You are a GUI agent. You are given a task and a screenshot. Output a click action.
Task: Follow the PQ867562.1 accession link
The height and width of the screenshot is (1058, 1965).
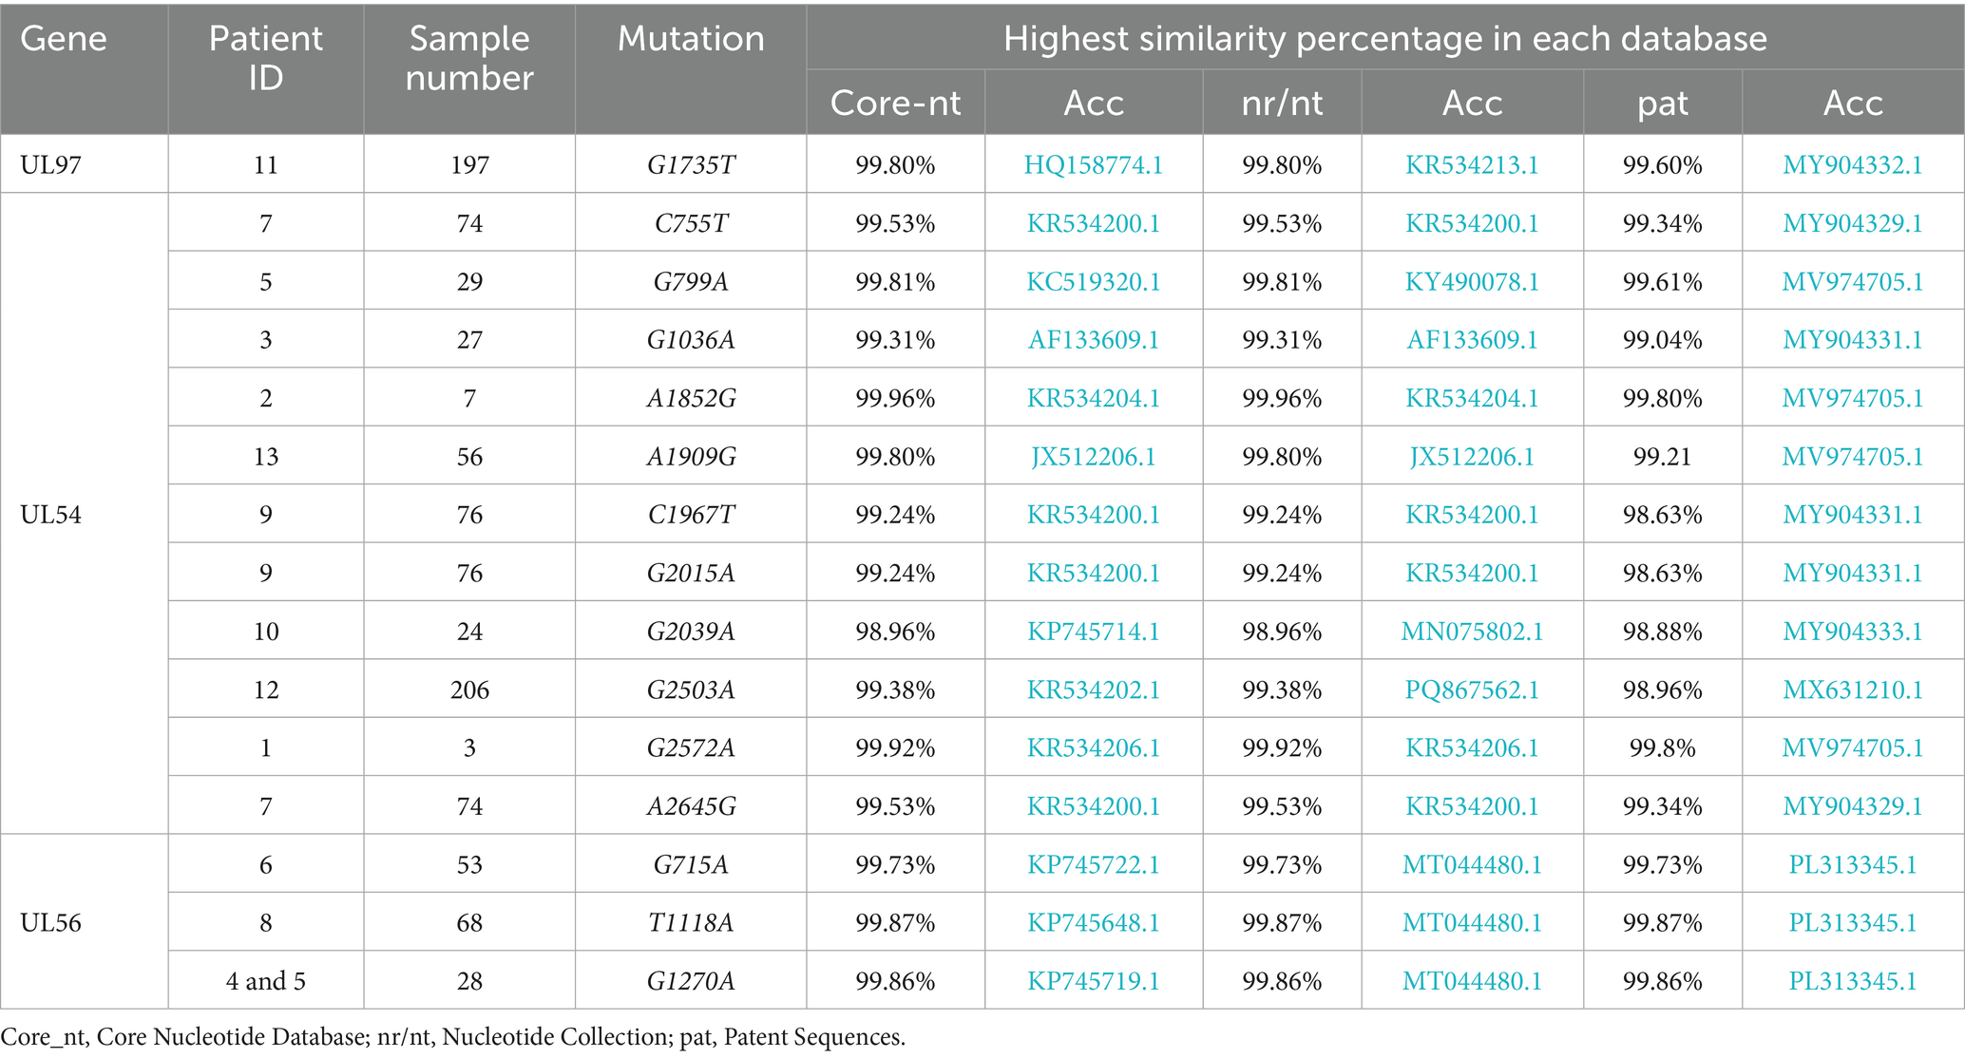(1471, 690)
